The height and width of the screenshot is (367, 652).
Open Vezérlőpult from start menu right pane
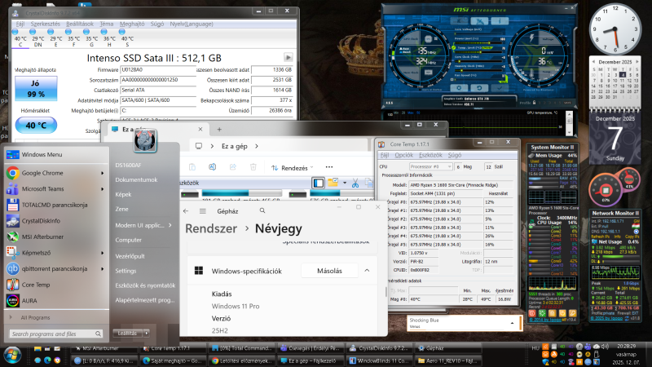(130, 256)
